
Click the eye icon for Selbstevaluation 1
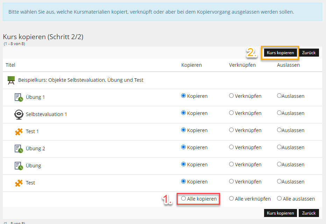pos(19,114)
